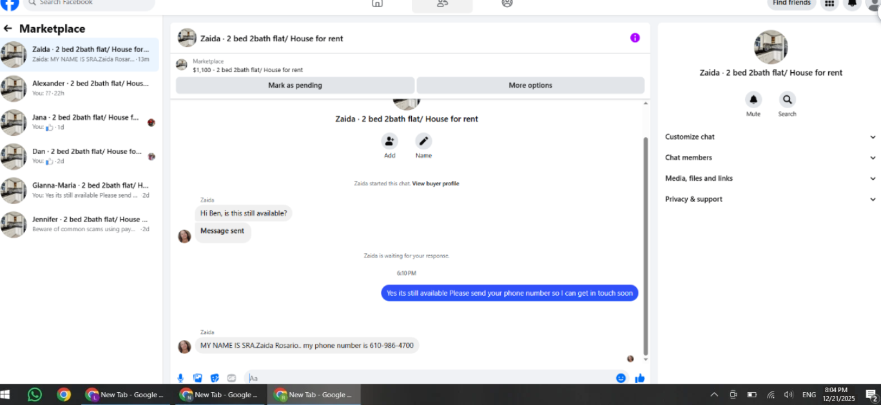Expand Customize chat section
Screen dimensions: 881x405
coord(770,137)
